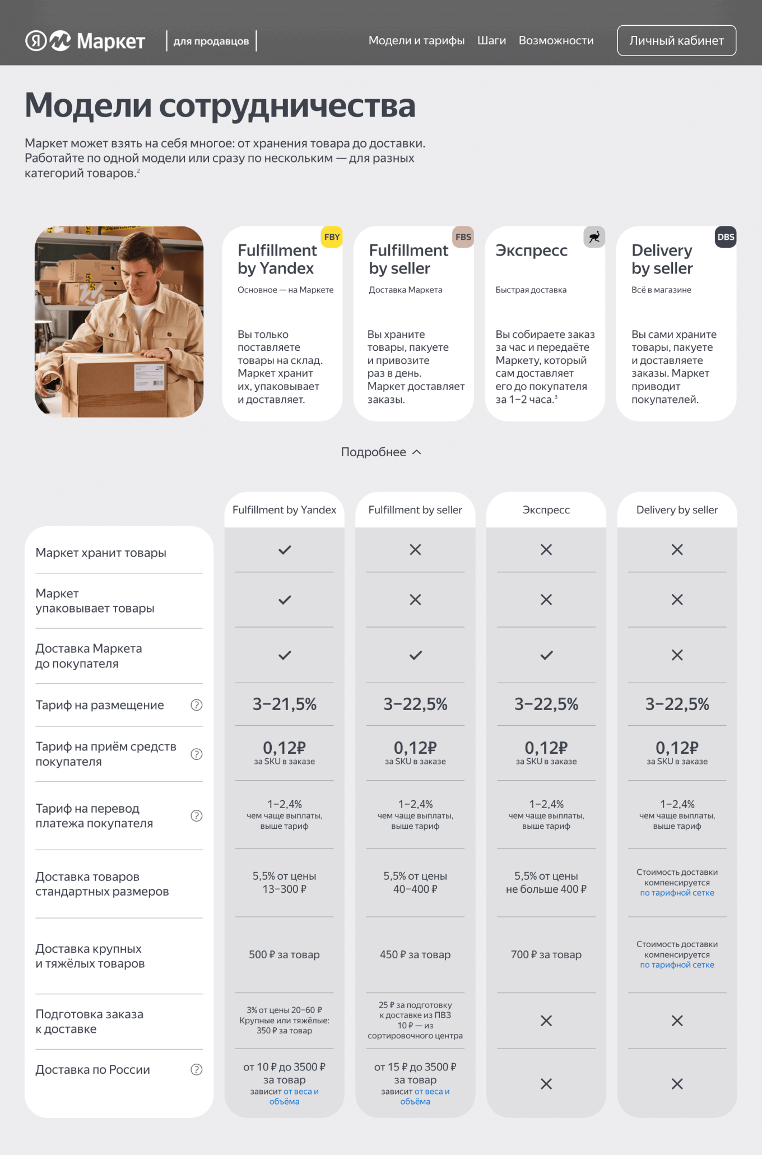Click the ostrich icon on Экспресс card
The image size is (762, 1155).
[594, 237]
